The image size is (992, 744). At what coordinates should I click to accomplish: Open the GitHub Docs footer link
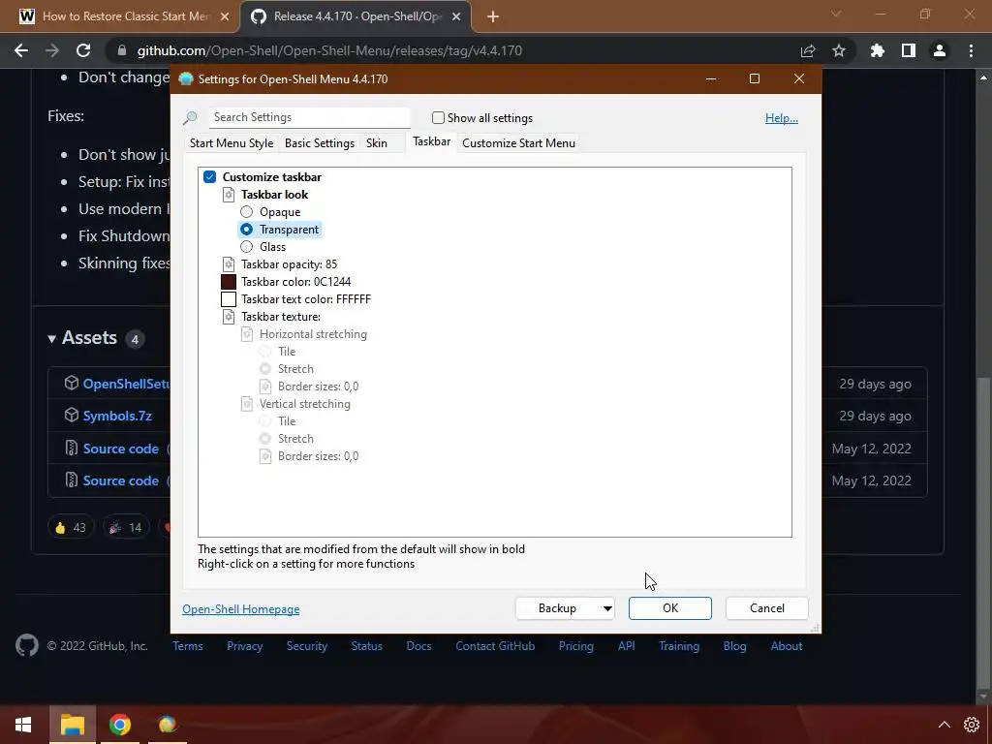coord(418,646)
